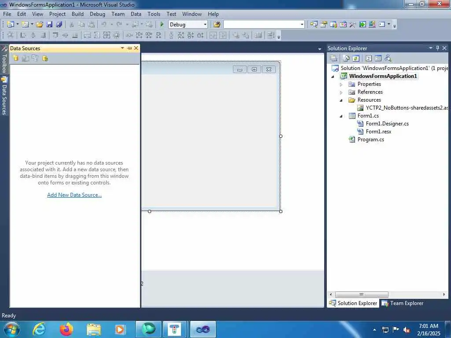This screenshot has width=451, height=338.
Task: Open the File menu
Action: [7, 14]
